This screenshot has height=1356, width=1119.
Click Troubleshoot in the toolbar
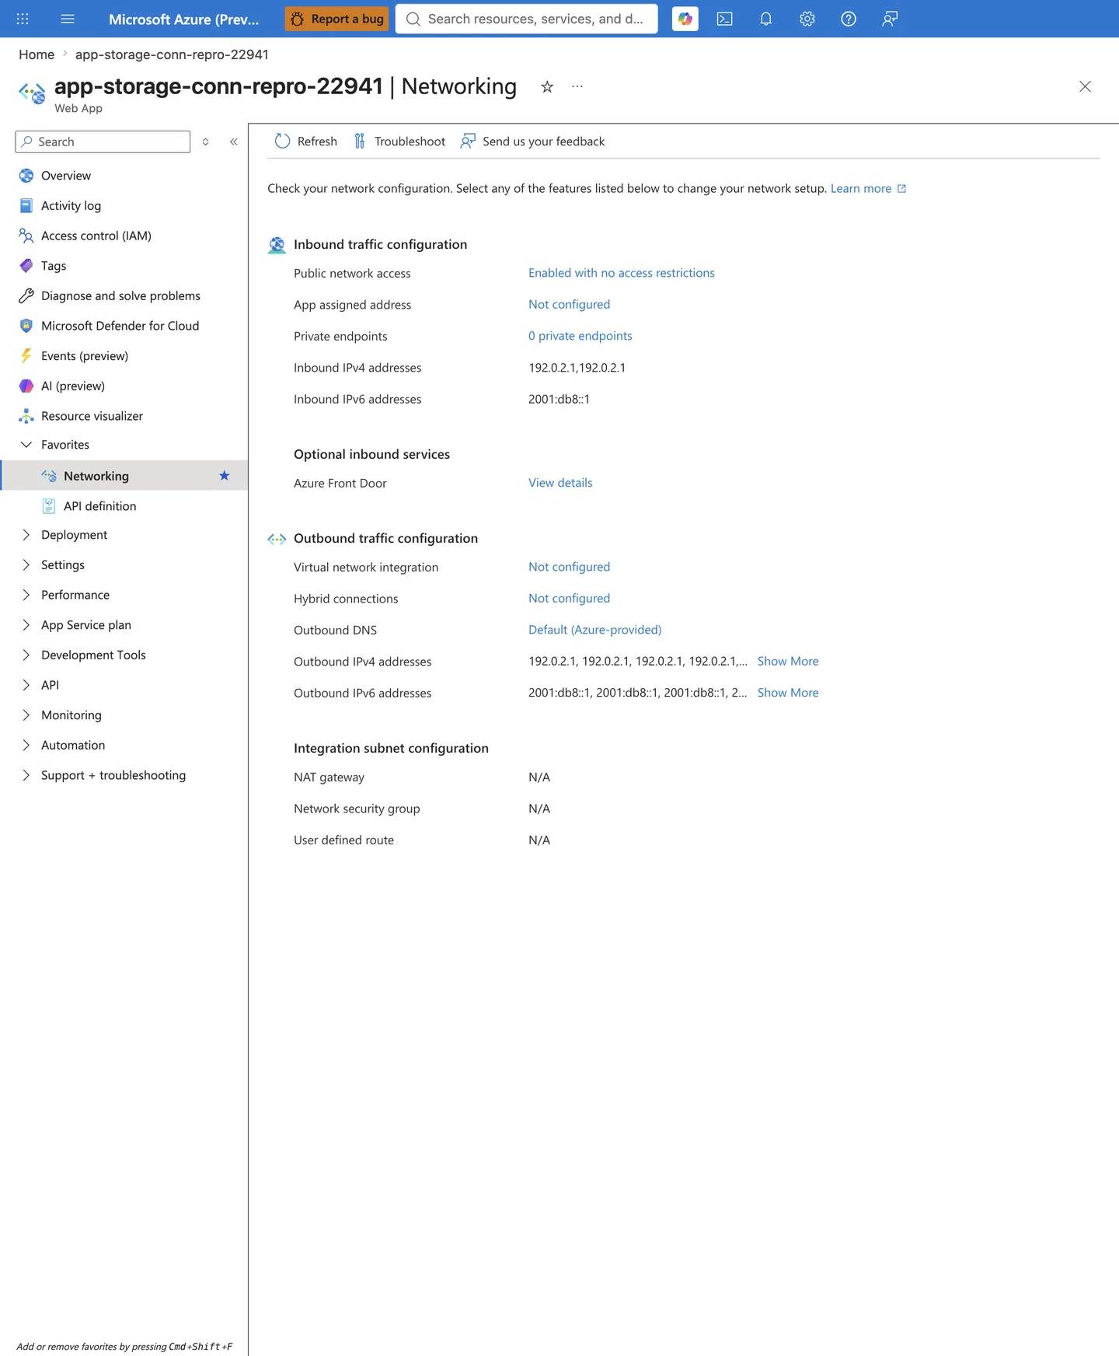(x=399, y=141)
